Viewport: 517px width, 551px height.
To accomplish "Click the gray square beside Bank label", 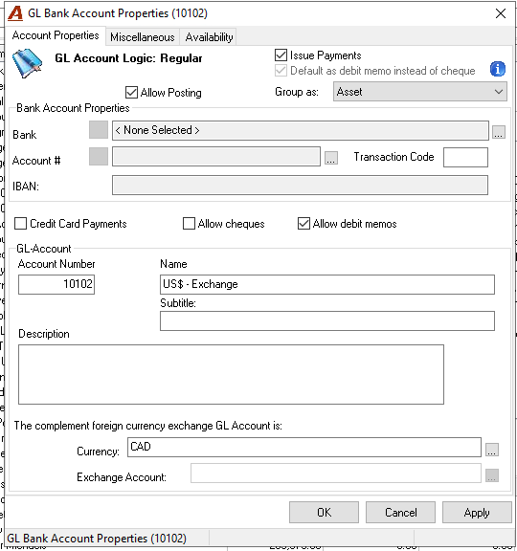I will pyautogui.click(x=99, y=130).
